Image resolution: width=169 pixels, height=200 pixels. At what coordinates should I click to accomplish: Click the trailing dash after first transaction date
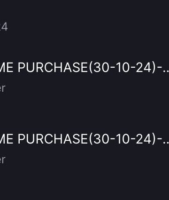click(159, 68)
